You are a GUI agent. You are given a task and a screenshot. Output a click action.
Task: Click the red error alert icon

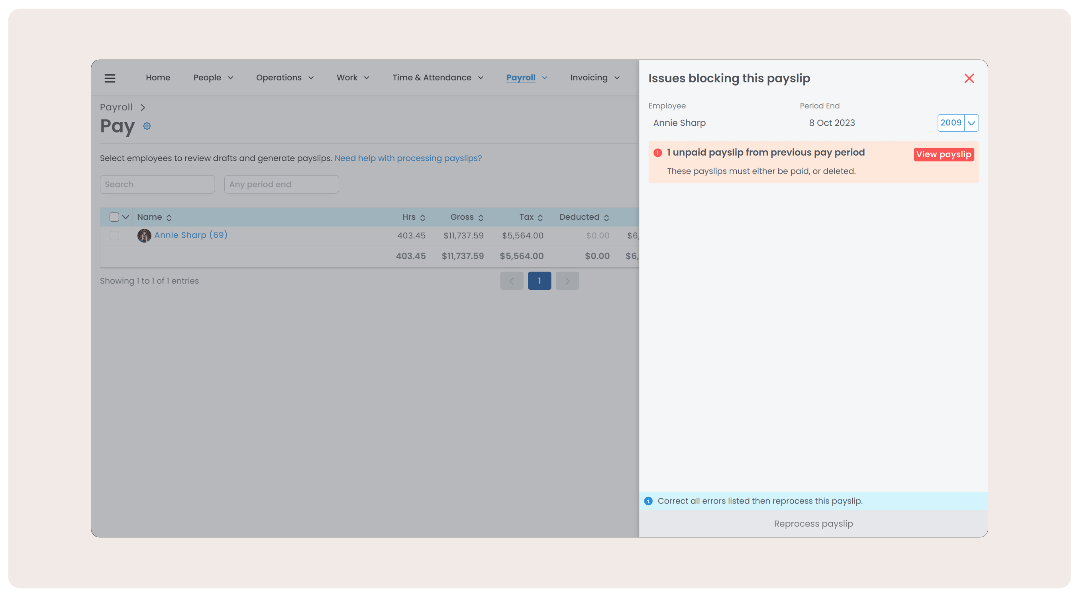coord(657,153)
